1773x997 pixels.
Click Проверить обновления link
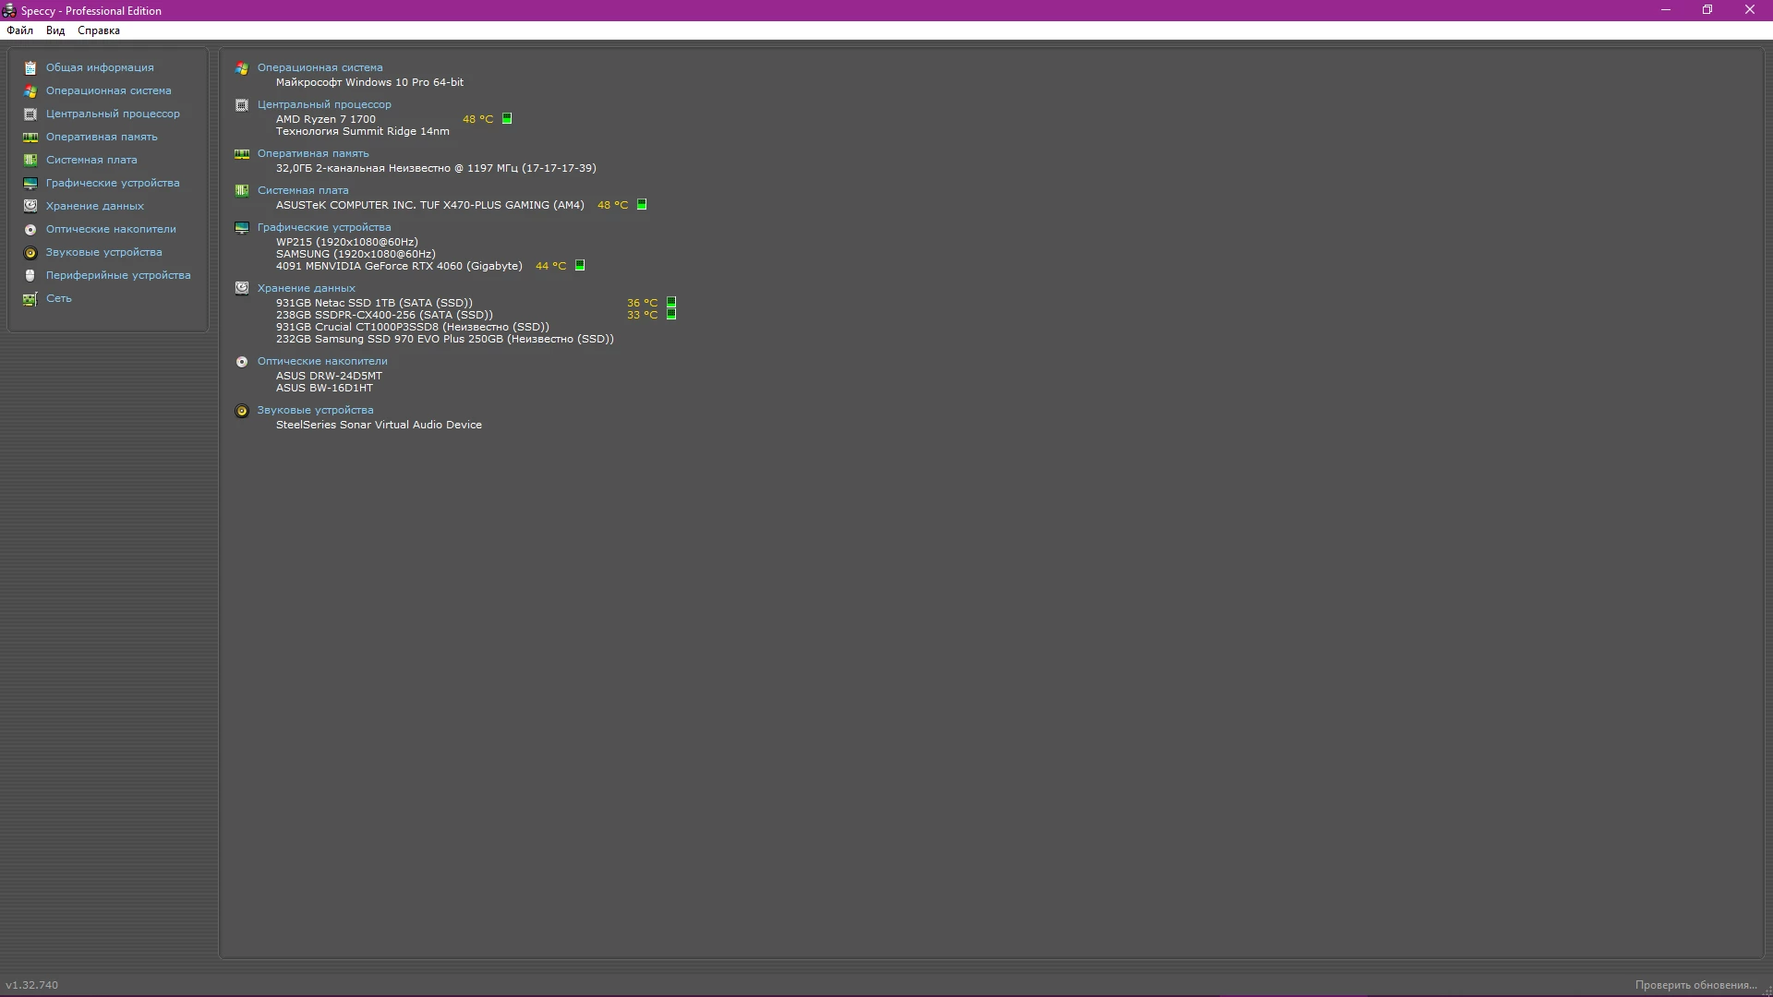[1695, 985]
